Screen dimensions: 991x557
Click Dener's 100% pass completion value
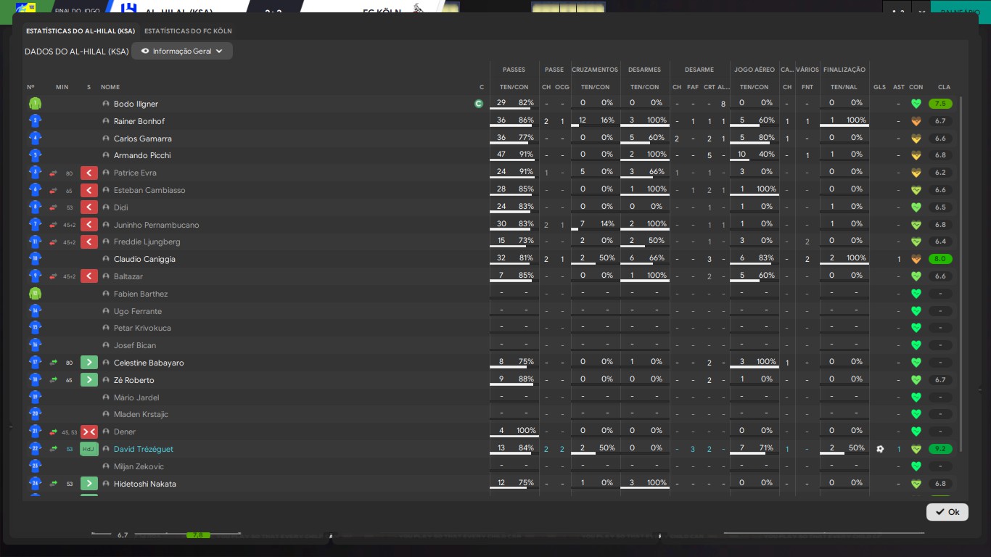tap(526, 430)
